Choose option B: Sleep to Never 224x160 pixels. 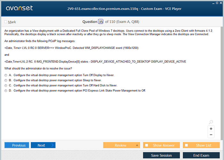point(6,80)
